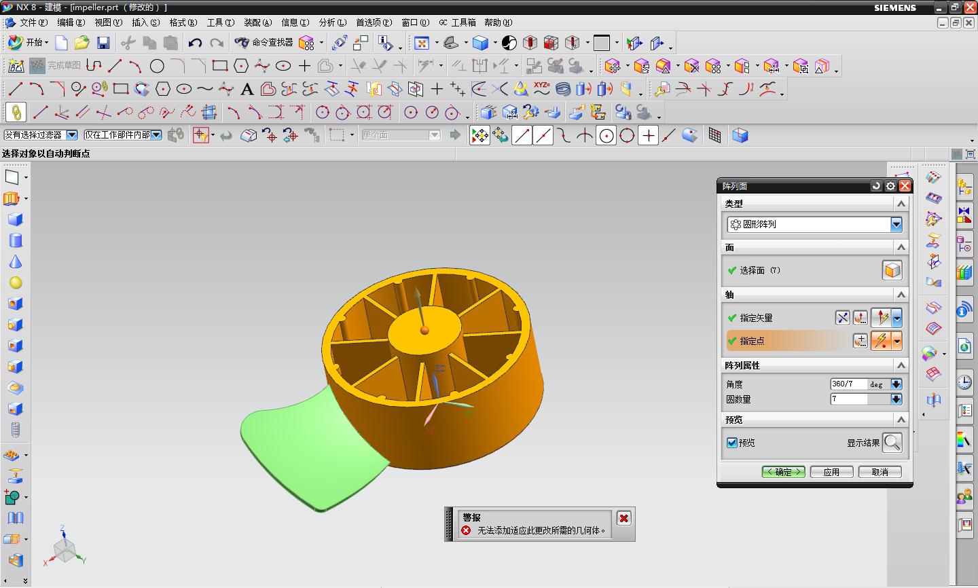Screen dimensions: 978x588
Task: Undo the last action with the undo arrow
Action: 195,43
